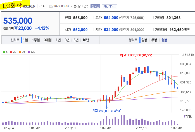Click the 봉차트 label
The width and height of the screenshot is (195, 132).
(x=133, y=40)
